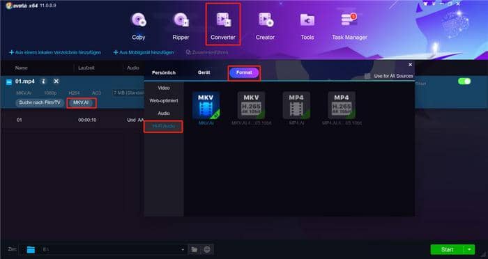Select the Audio category

tap(164, 113)
